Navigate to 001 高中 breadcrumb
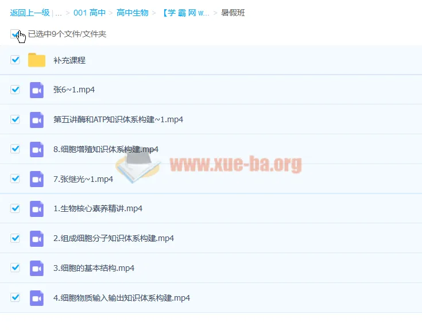The height and width of the screenshot is (330, 422). pyautogui.click(x=90, y=13)
